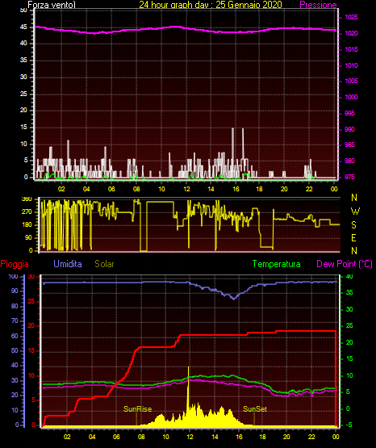Screen dimensions: 376x448
Task: Click the 1020 pressure axis value
Action: [x=351, y=33]
